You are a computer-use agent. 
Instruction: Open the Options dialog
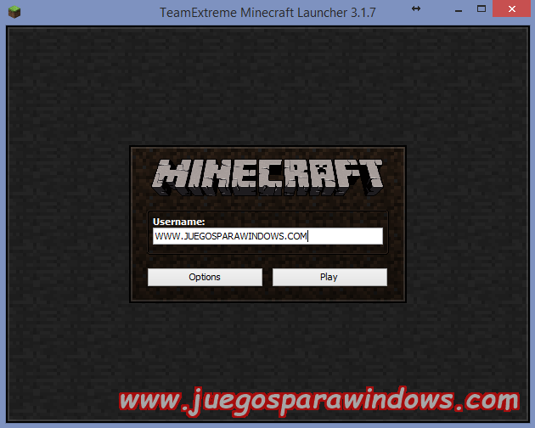click(x=205, y=277)
